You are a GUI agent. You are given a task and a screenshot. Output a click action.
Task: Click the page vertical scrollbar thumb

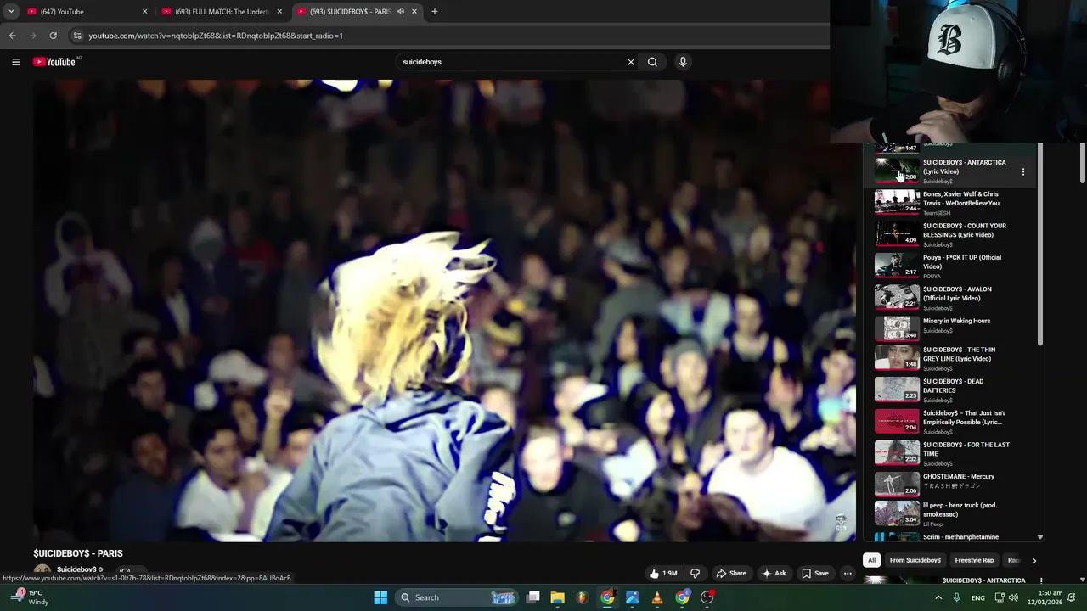click(1083, 163)
